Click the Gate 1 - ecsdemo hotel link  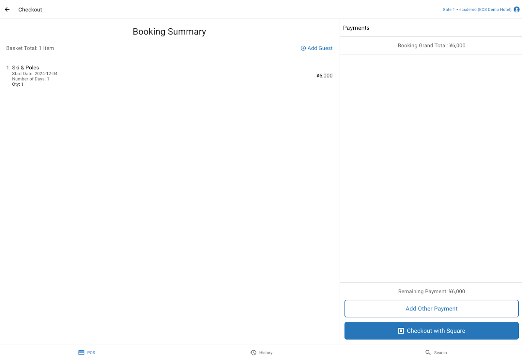pos(477,9)
